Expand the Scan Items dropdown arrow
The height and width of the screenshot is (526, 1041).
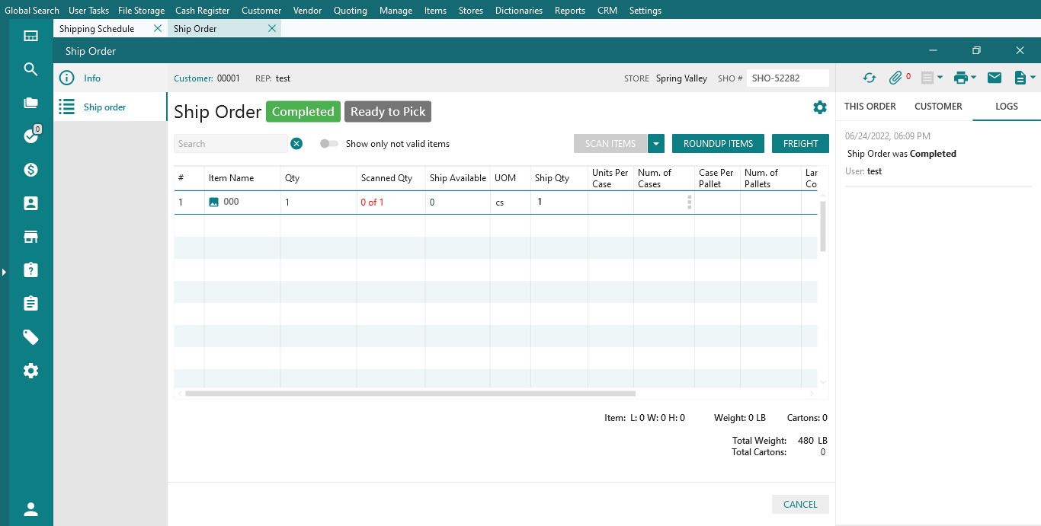656,144
